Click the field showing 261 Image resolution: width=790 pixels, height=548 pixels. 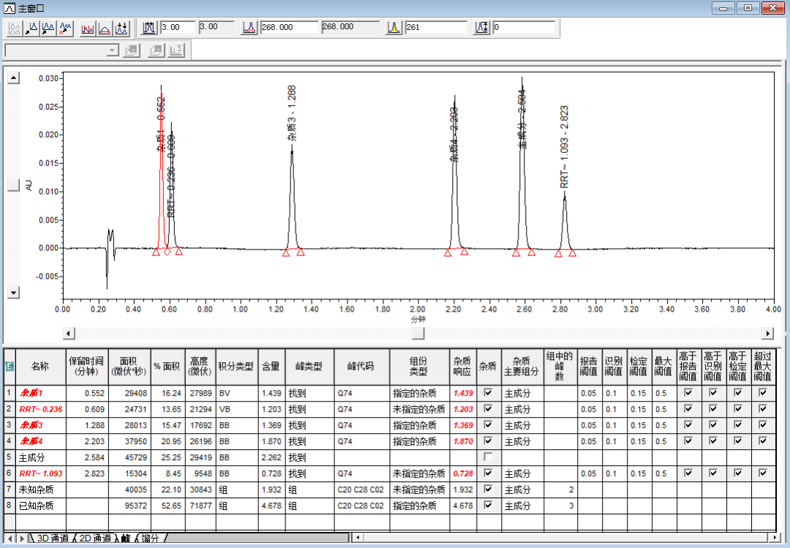(436, 27)
